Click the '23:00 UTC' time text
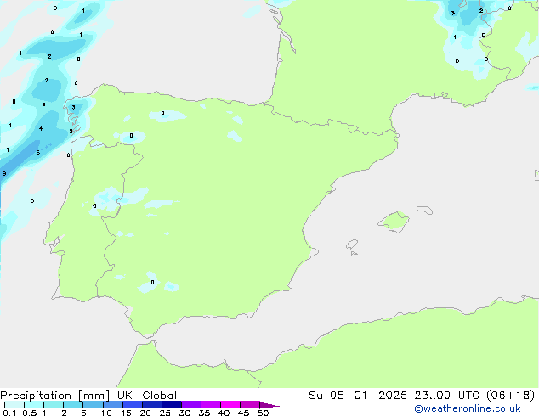This screenshot has height=416, width=539. click(446, 396)
